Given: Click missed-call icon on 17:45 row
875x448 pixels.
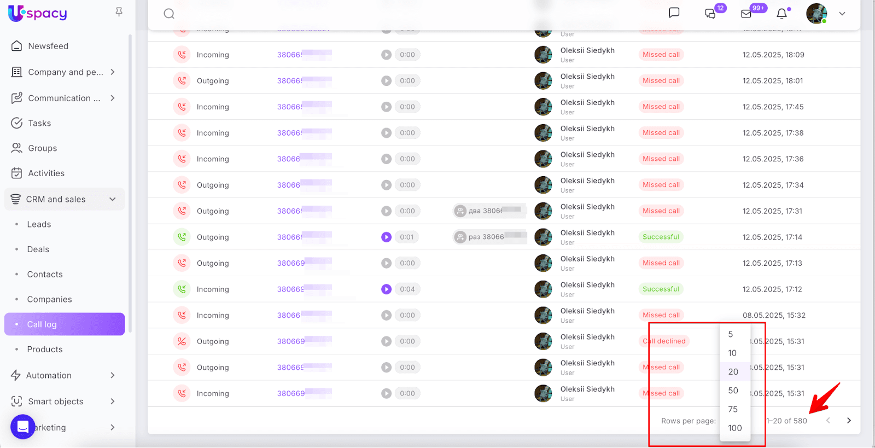Looking at the screenshot, I should pos(182,107).
